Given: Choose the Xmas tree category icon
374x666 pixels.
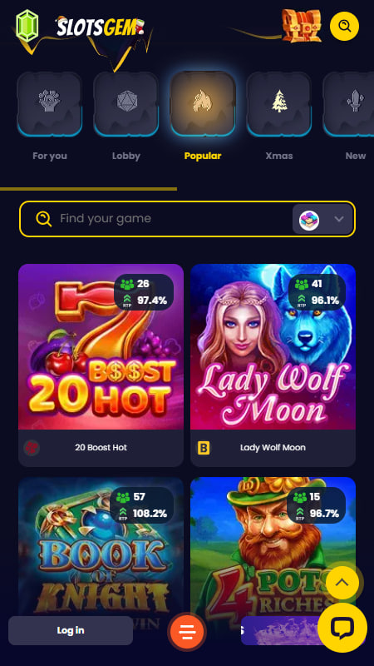Looking at the screenshot, I should [279, 103].
